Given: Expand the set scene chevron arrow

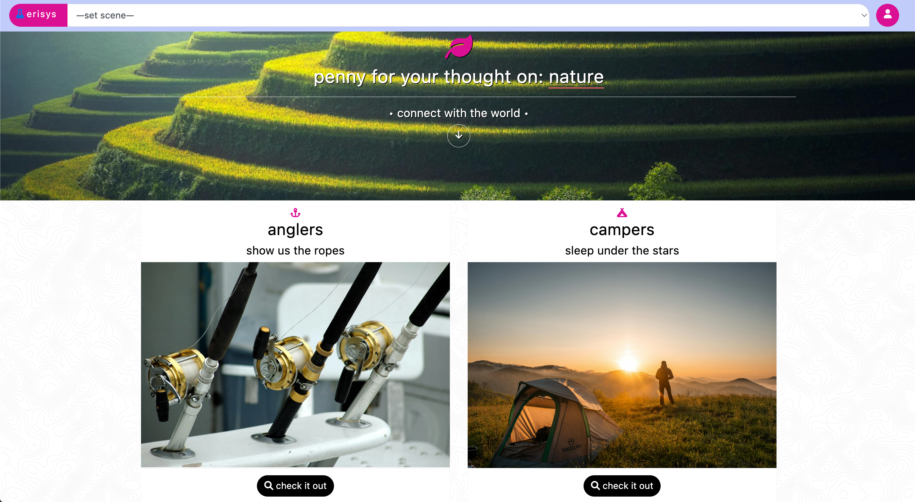Looking at the screenshot, I should point(864,15).
